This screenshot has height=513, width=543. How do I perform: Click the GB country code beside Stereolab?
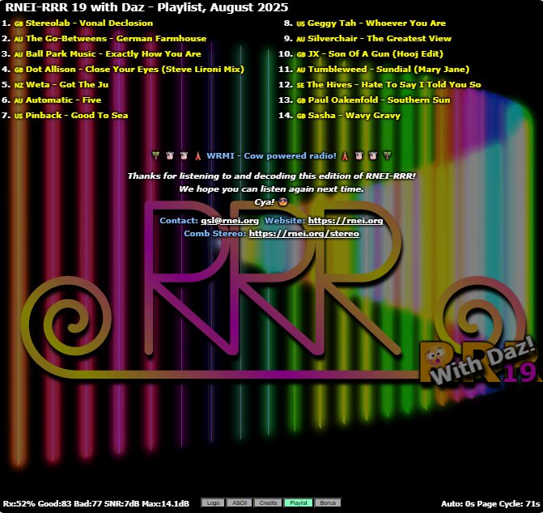[x=19, y=24]
